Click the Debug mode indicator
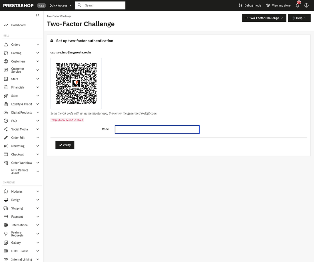This screenshot has height=262, width=314. point(250,5)
